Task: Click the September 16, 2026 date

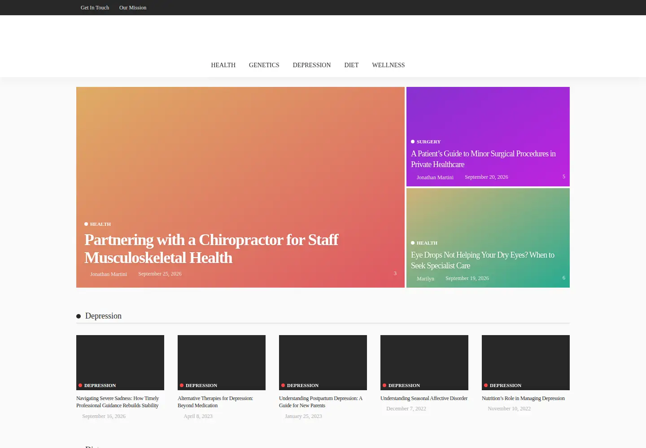Action: point(104,416)
